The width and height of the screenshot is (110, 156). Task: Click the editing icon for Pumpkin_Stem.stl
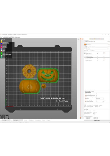point(104,60)
